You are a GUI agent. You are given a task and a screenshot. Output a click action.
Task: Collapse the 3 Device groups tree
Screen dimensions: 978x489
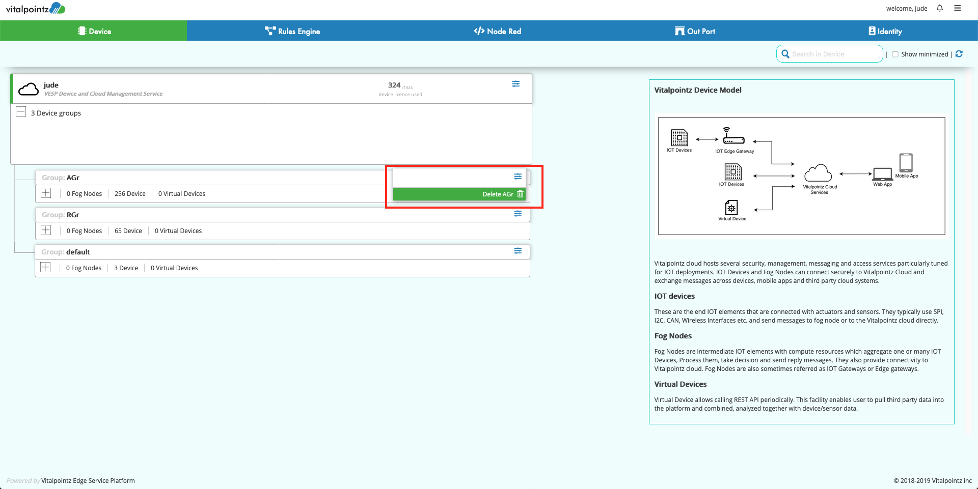point(21,112)
